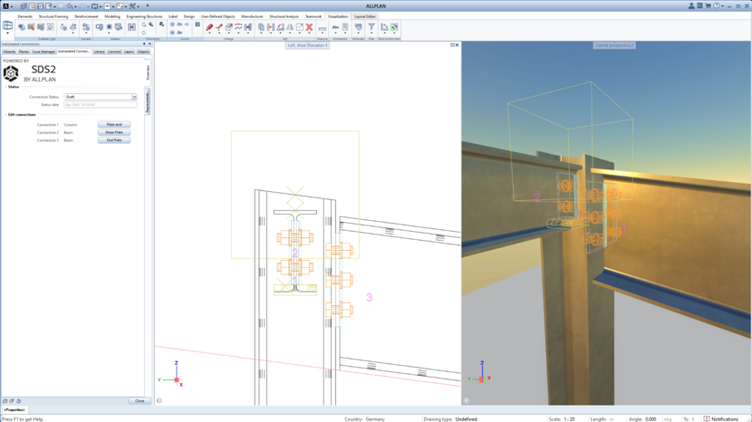Click the Shear Plate button
752x422 pixels.
tap(113, 132)
